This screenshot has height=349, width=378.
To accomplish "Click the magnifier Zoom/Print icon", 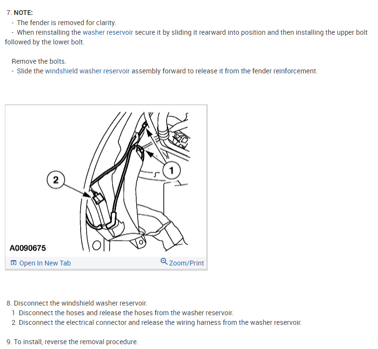I will 164,261.
